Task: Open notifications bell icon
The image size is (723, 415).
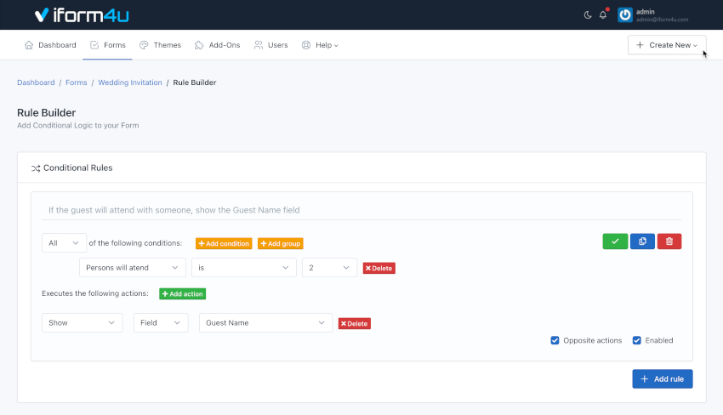Action: click(603, 15)
